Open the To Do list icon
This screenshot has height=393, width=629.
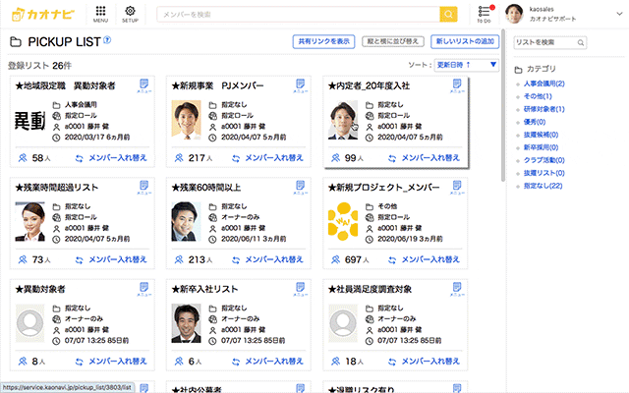(483, 12)
